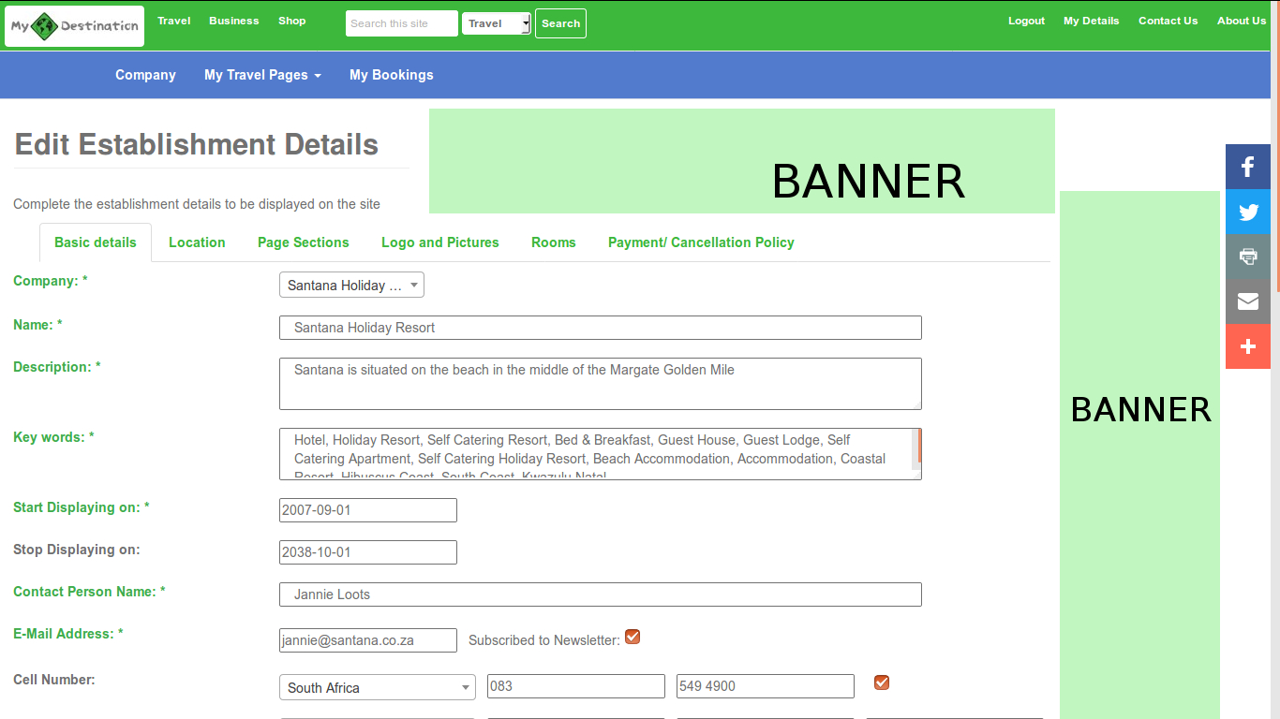Open the Company dropdown Santana Holiday

[351, 285]
